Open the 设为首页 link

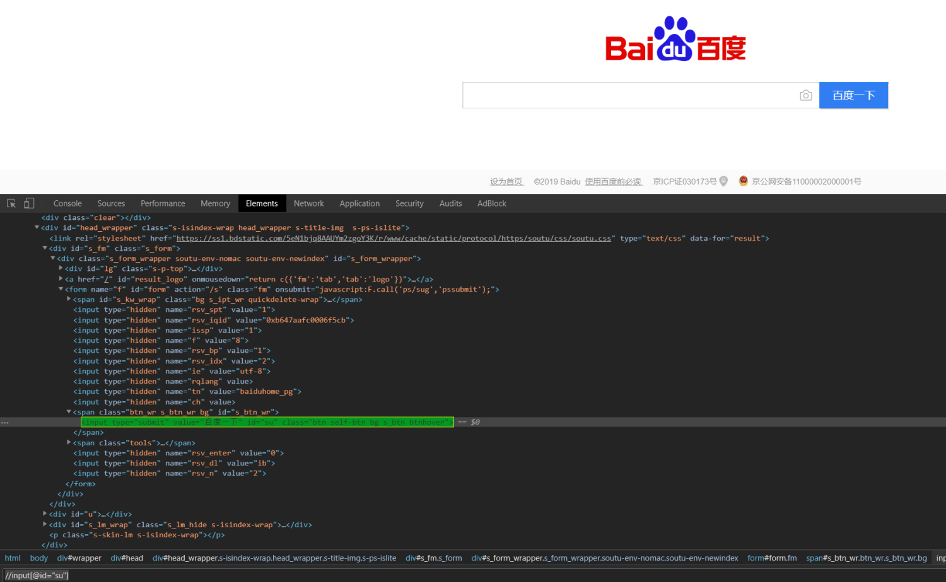[x=506, y=181]
